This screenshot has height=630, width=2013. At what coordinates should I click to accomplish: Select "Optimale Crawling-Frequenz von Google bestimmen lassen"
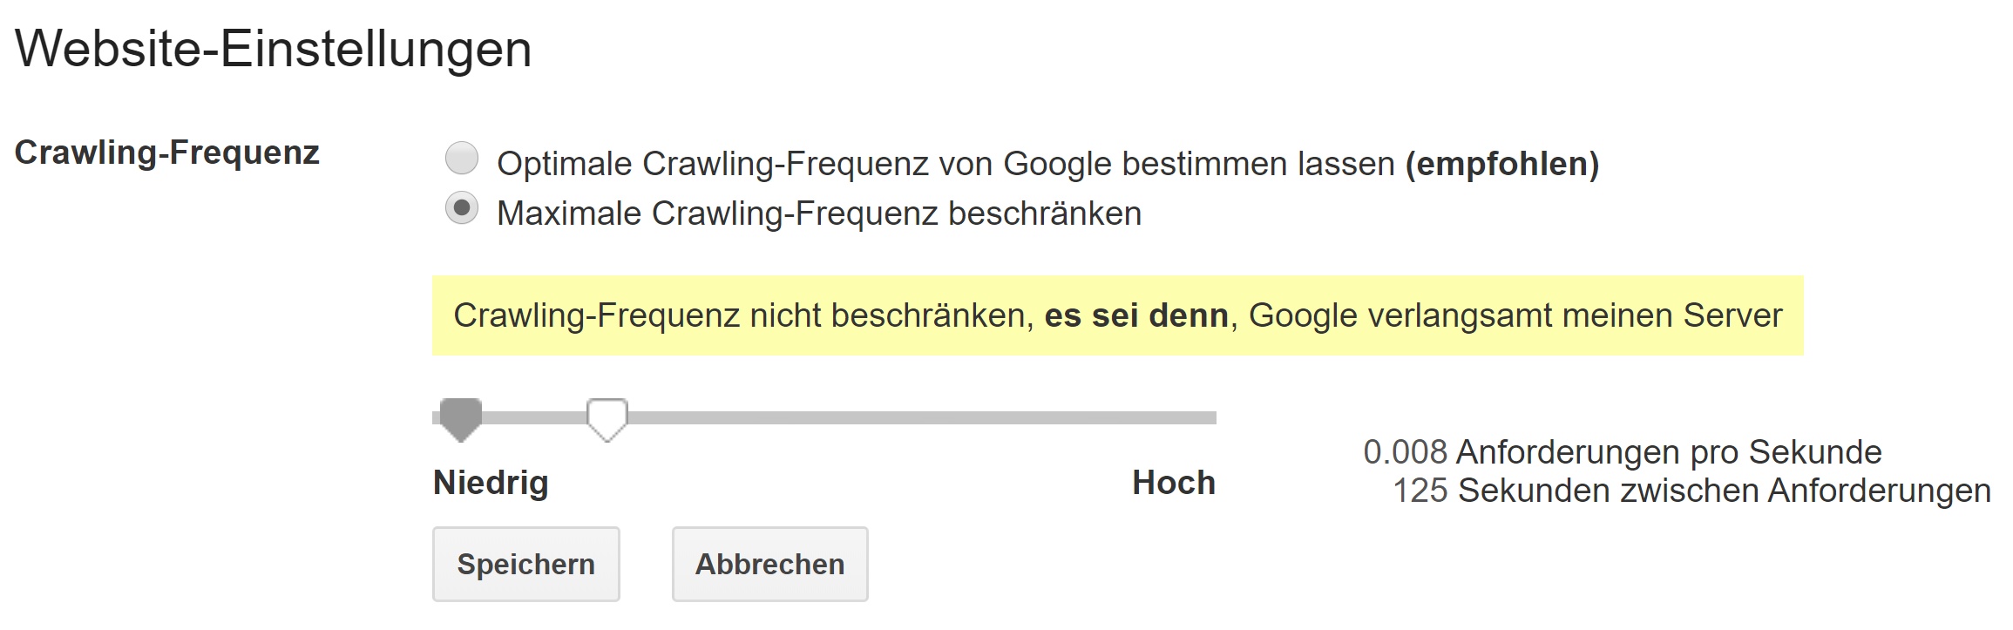463,159
